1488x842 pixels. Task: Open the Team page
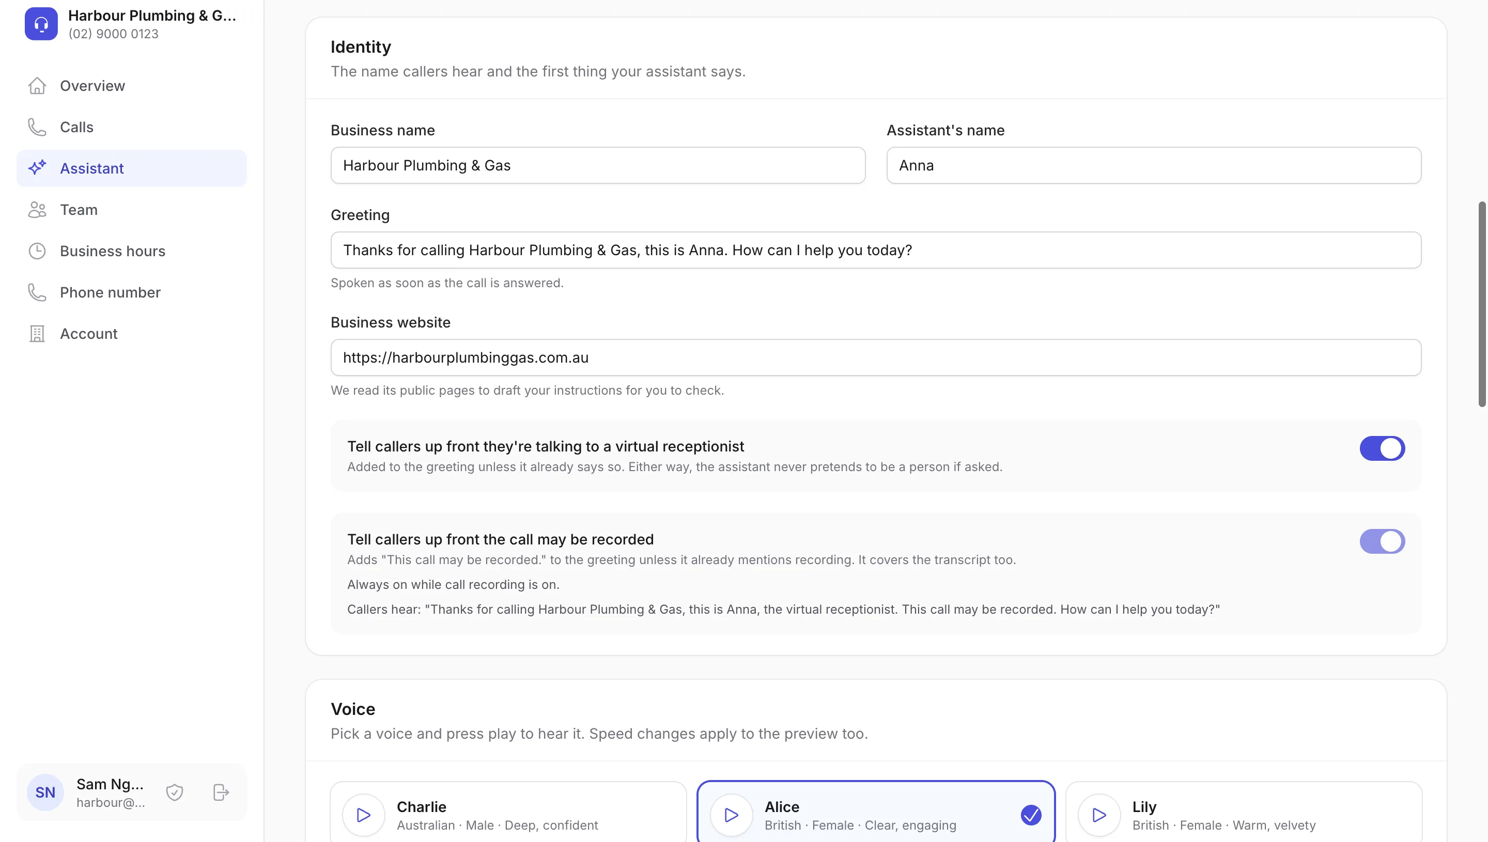(x=132, y=210)
